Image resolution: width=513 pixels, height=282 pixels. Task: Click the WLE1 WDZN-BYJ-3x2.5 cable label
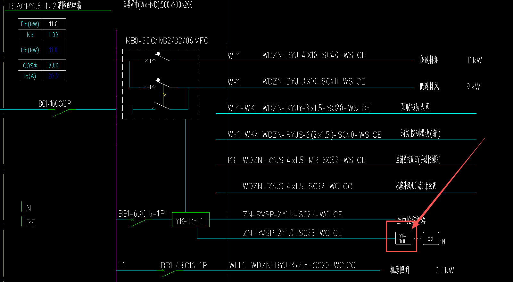coord(292,265)
